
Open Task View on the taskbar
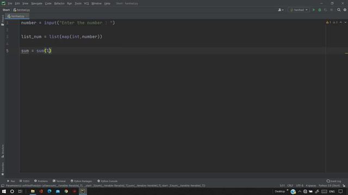pyautogui.click(x=20, y=191)
